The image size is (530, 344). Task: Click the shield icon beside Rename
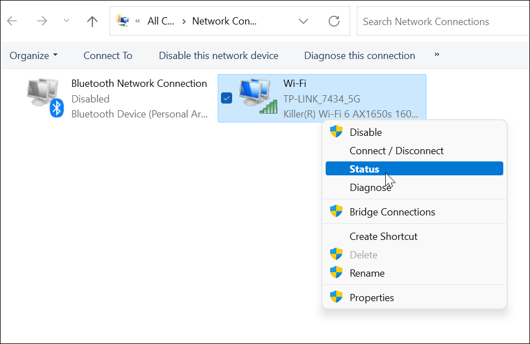(336, 273)
